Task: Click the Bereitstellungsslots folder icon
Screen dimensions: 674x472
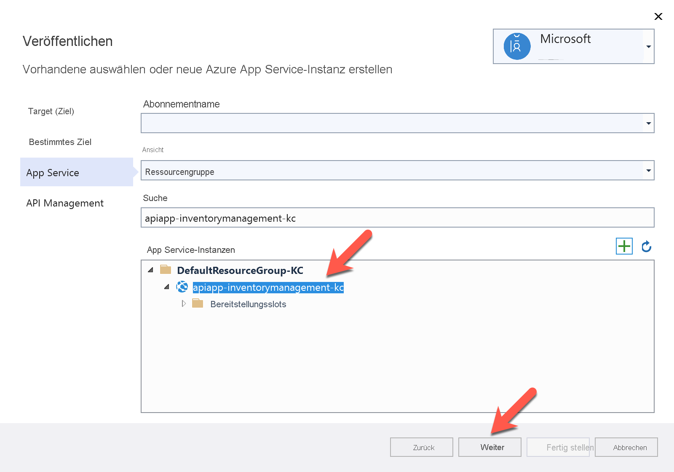Action: click(x=198, y=303)
